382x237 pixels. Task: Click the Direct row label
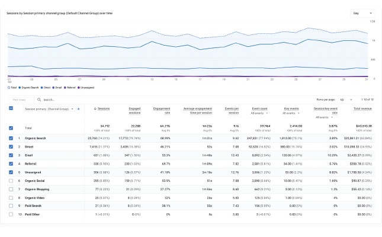click(29, 147)
